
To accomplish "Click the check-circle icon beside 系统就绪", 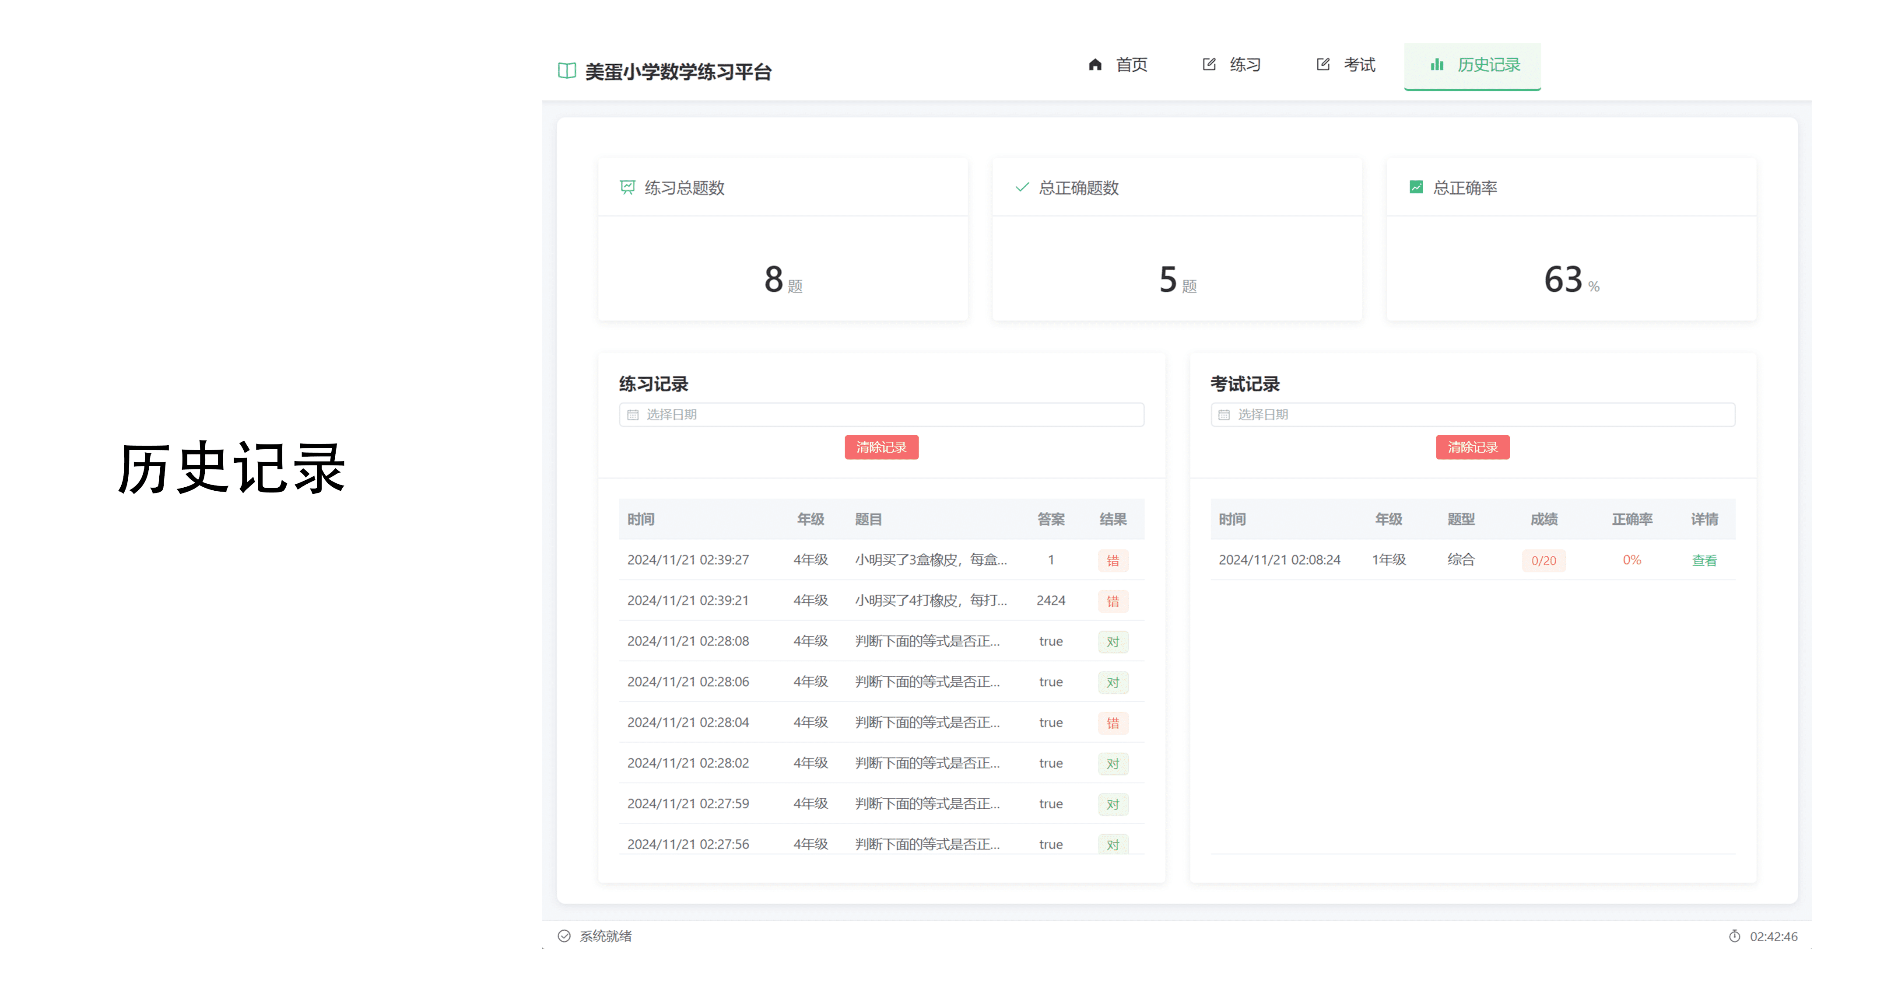I will pyautogui.click(x=564, y=936).
